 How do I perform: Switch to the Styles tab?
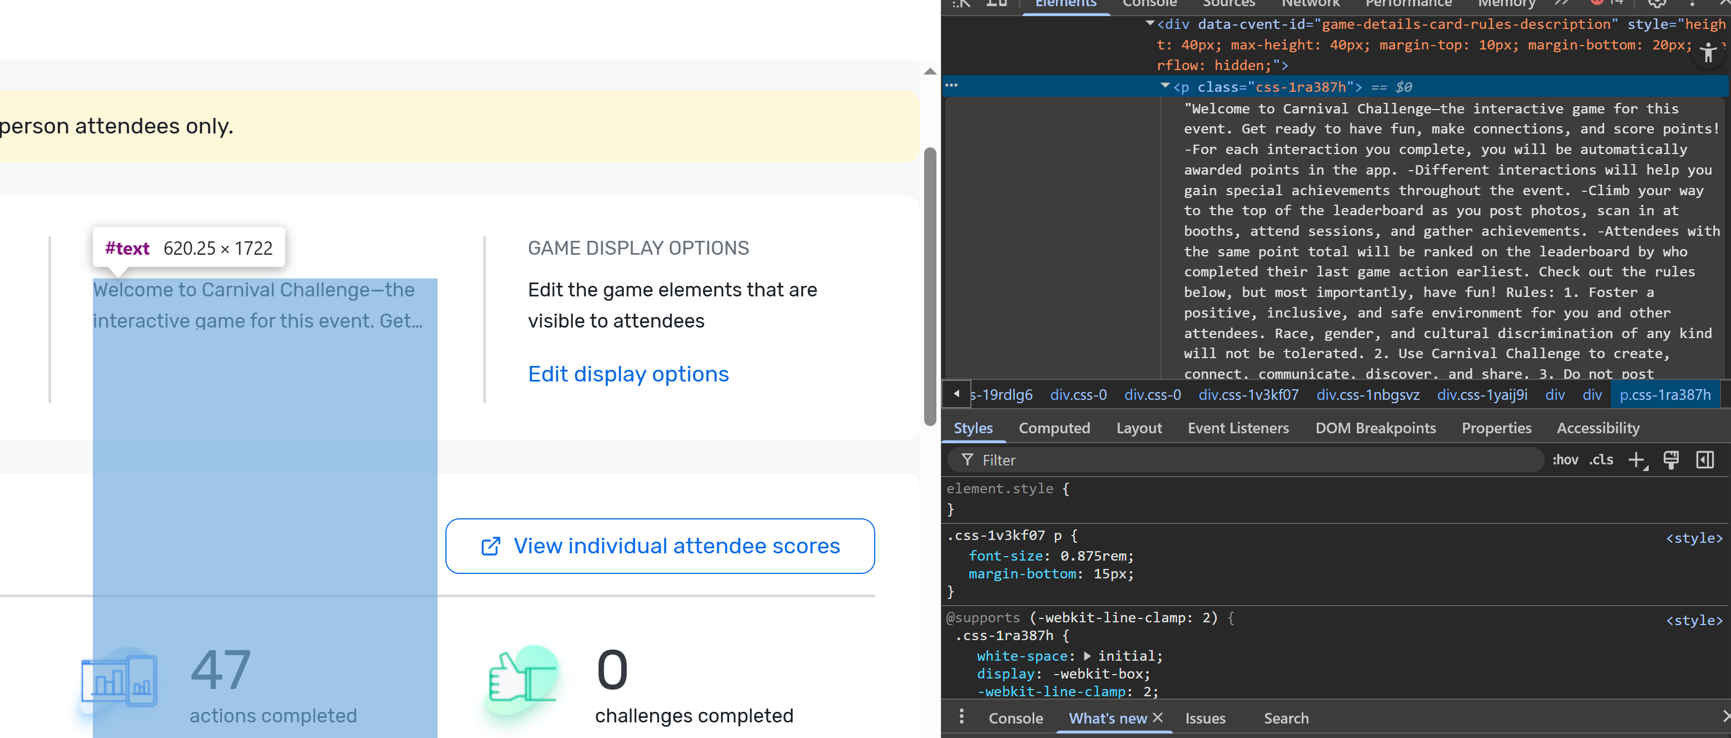pyautogui.click(x=973, y=428)
